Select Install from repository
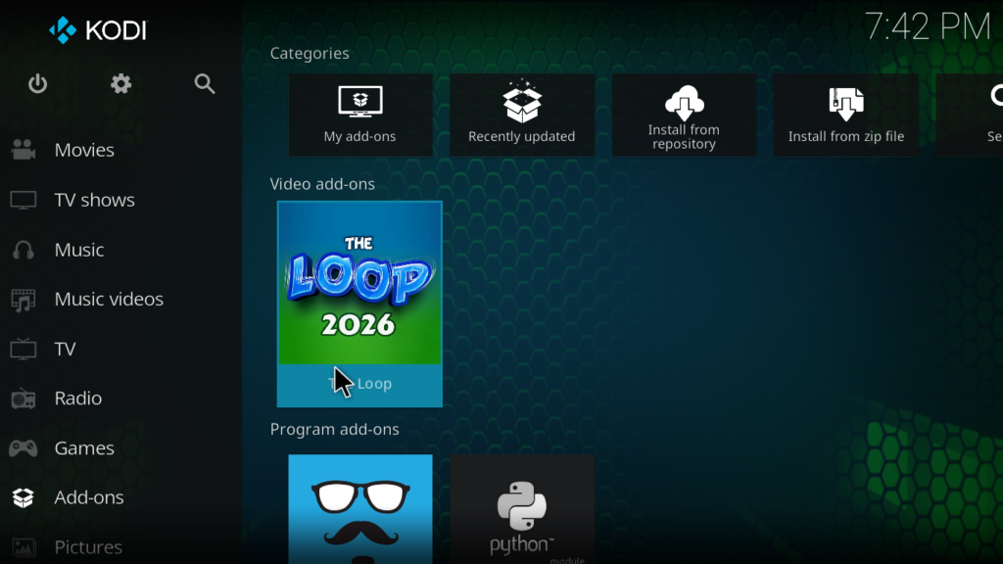1003x564 pixels. 684,115
